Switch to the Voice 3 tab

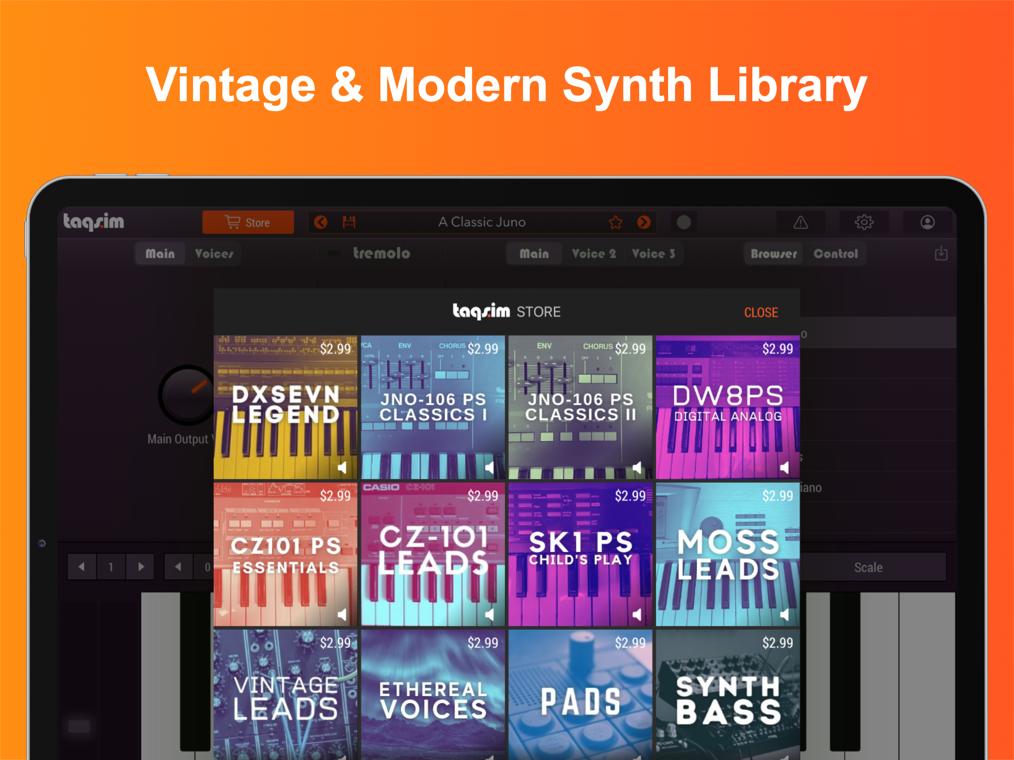coord(653,253)
